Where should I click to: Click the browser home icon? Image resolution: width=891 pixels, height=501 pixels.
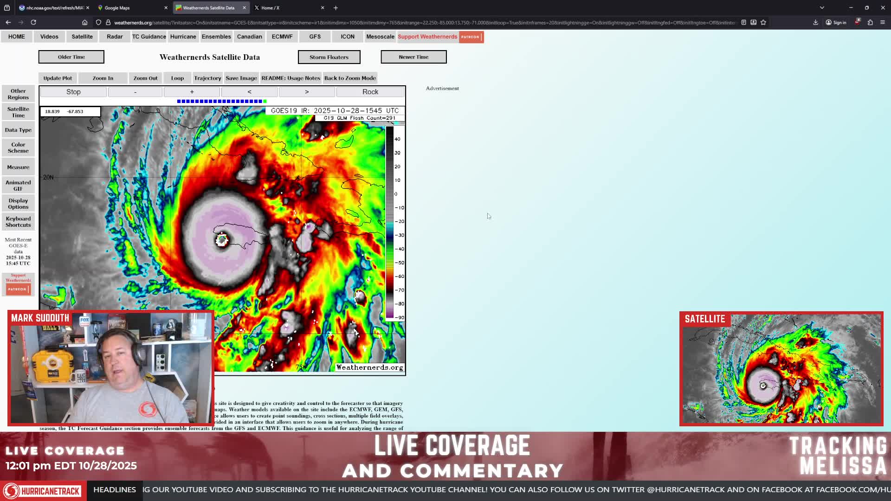coord(84,22)
